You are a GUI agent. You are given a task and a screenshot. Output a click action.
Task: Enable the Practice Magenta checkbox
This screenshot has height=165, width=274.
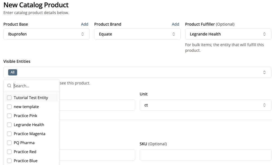tap(9, 134)
